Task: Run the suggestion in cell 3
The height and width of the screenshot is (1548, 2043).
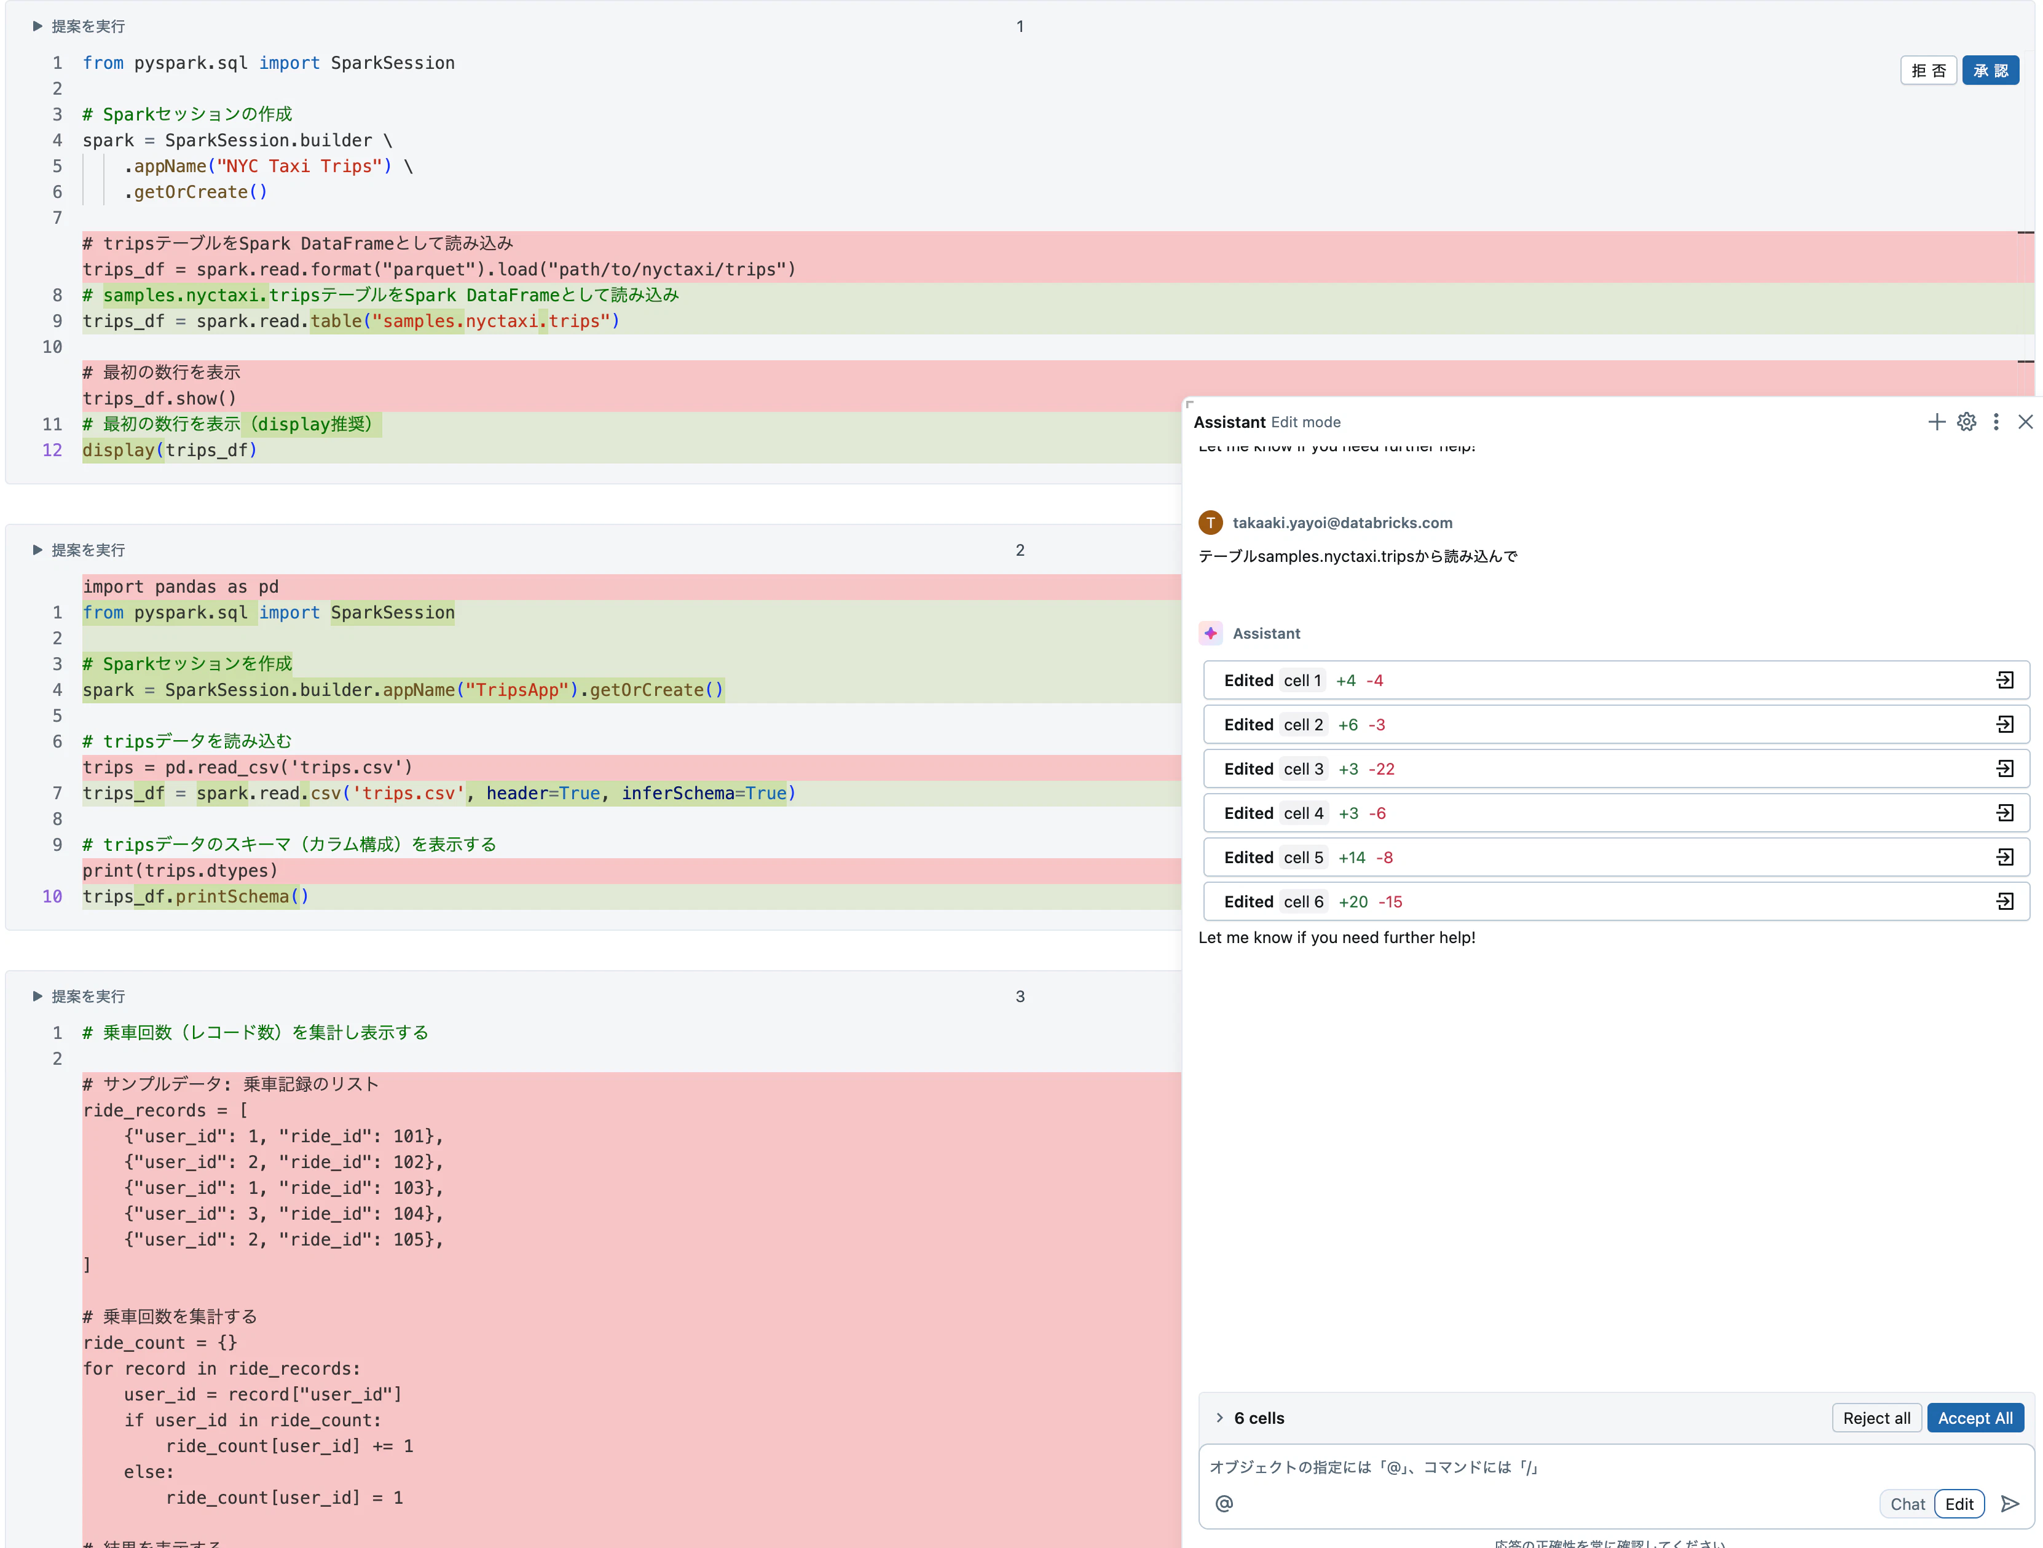Action: 79,997
